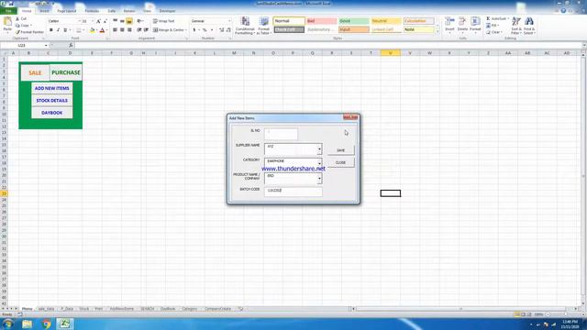The width and height of the screenshot is (587, 330).
Task: Open the cell borders tool
Action: pyautogui.click(x=79, y=30)
